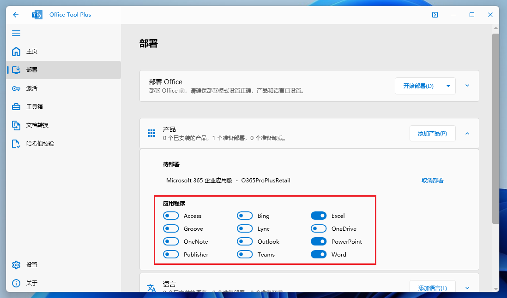
Task: Open the 激活 page
Action: click(x=63, y=88)
